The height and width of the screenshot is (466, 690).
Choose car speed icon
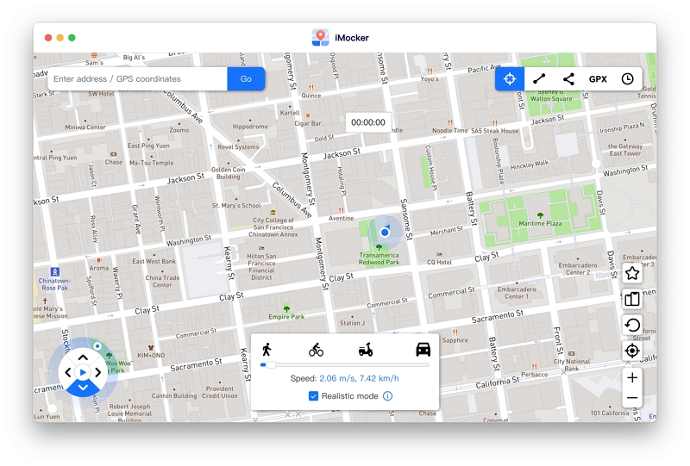(423, 350)
